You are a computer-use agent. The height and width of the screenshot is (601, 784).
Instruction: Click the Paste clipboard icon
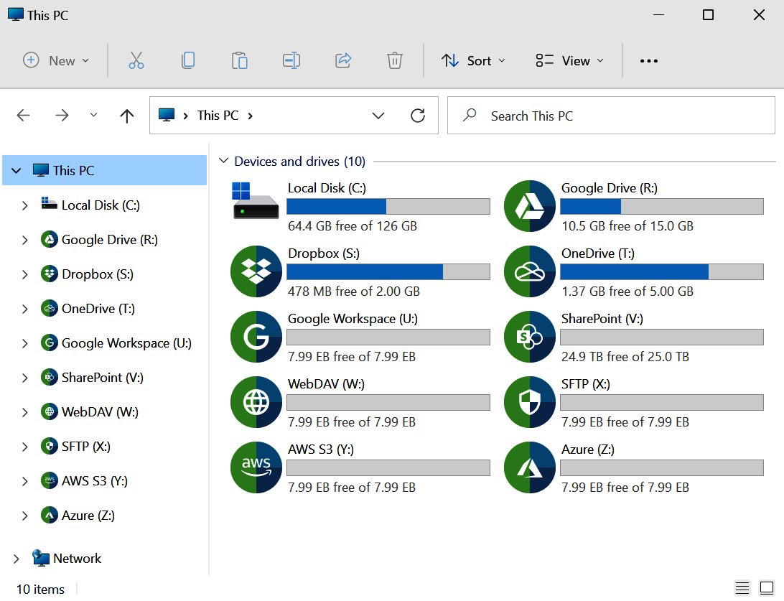240,60
